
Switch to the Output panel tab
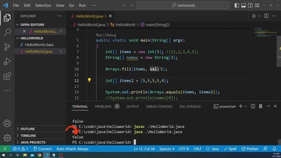(x=133, y=107)
